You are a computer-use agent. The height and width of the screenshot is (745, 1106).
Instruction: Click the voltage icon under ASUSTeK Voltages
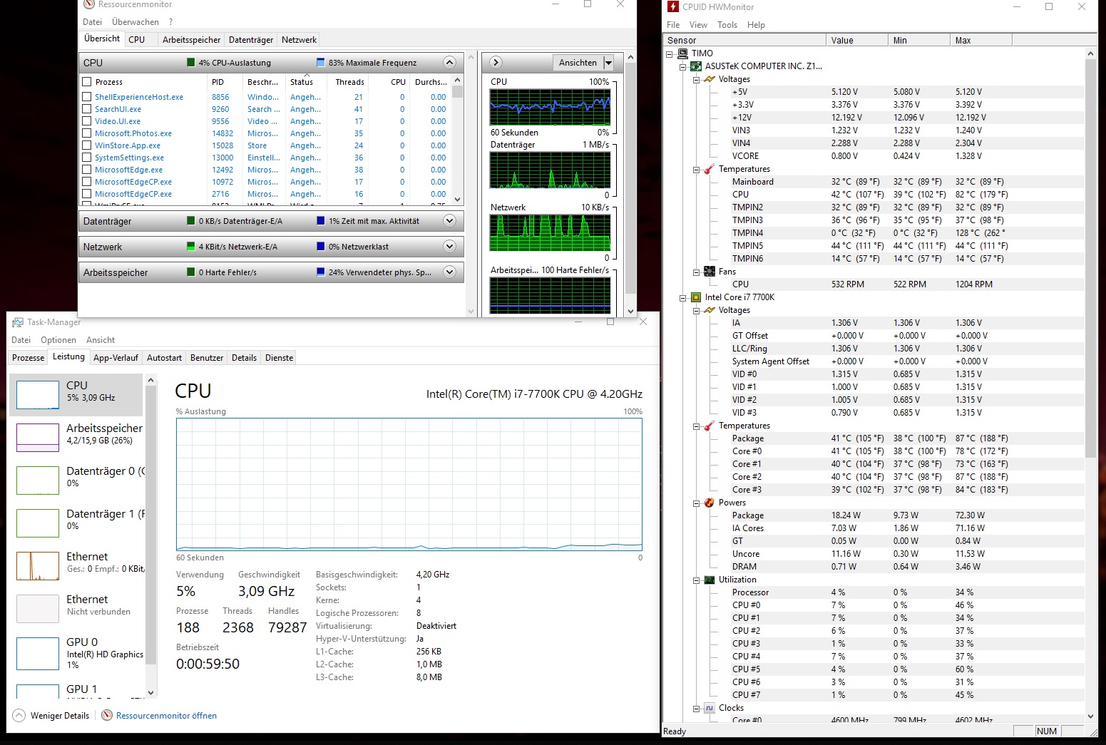(709, 79)
